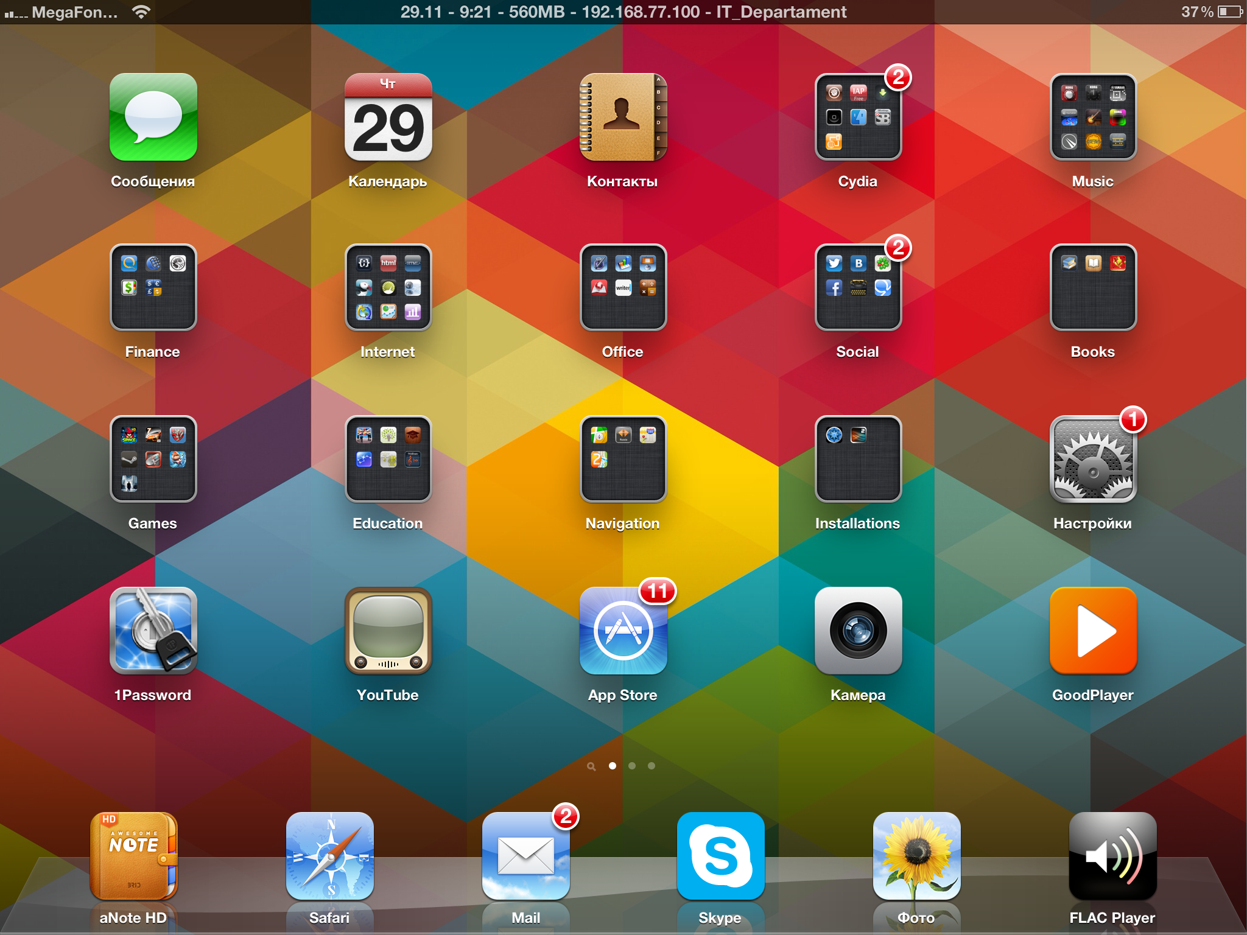Tap the battery indicator in status bar
The width and height of the screenshot is (1247, 935).
pos(1230,12)
